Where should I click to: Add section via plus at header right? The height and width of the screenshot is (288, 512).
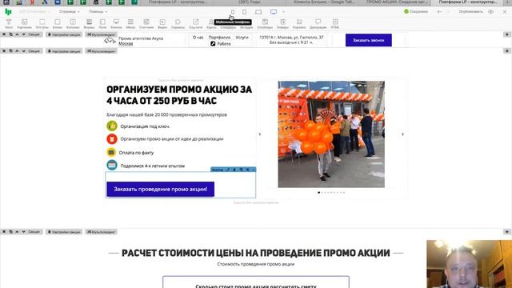pos(507,34)
